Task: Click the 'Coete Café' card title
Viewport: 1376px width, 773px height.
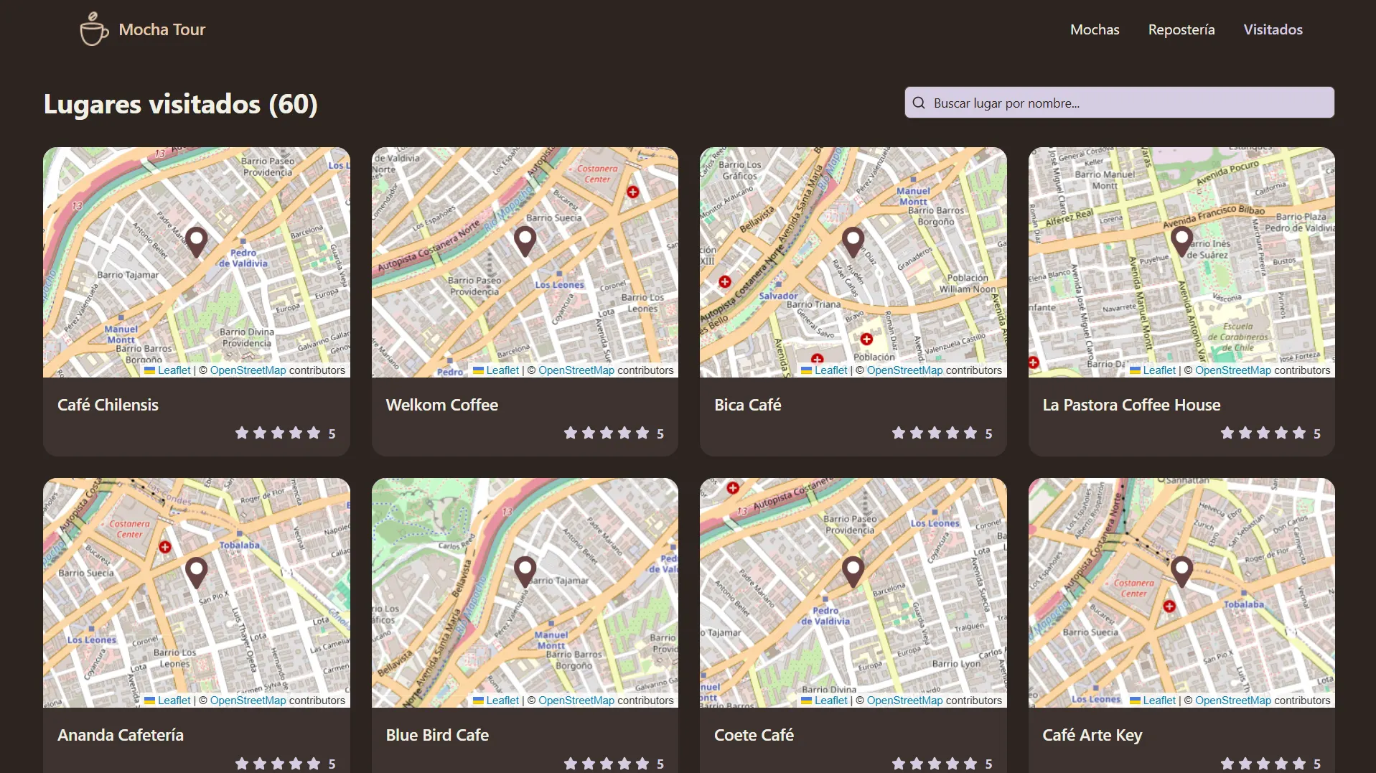Action: click(754, 735)
